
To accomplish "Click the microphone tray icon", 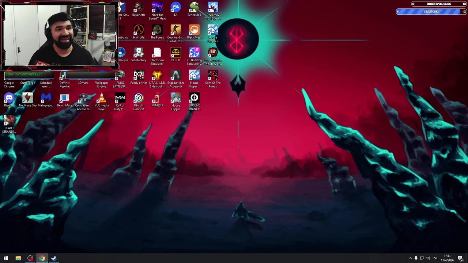I will coord(416,258).
